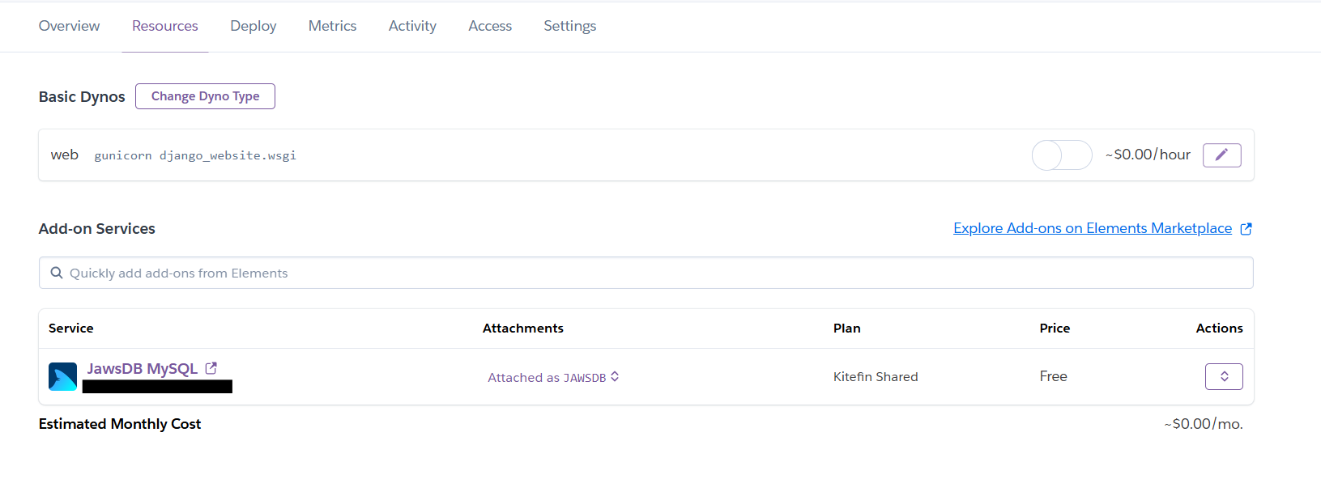Open Explore Add-ons on Elements Marketplace link
The image size is (1321, 479).
coord(1092,228)
